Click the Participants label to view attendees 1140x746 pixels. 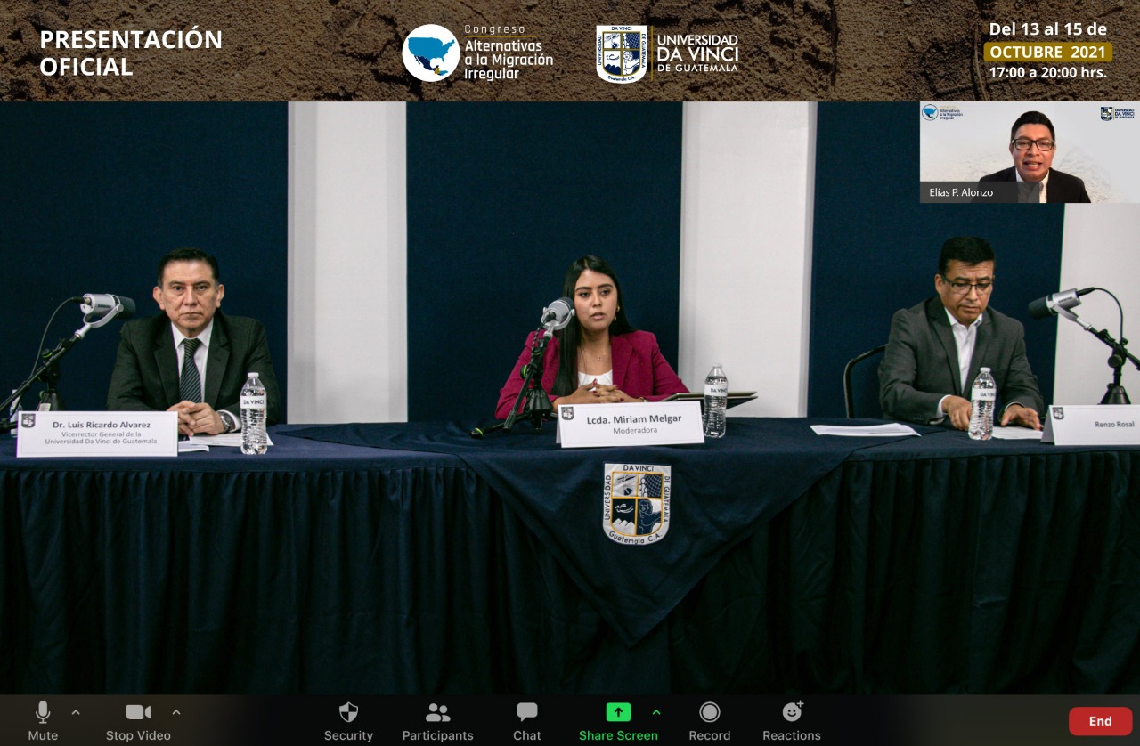pyautogui.click(x=437, y=735)
